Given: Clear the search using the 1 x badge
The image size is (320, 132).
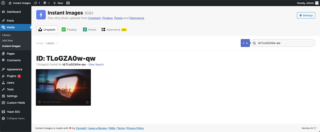Looking at the screenshot, I should tap(245, 43).
